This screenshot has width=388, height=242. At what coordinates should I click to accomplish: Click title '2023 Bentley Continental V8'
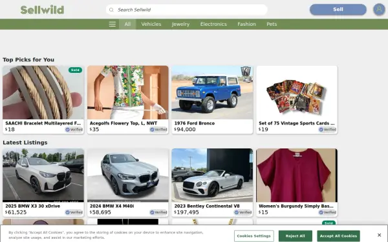tap(207, 207)
